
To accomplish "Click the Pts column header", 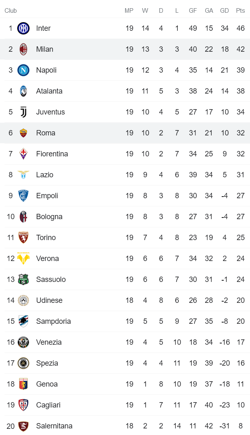I will click(x=241, y=11).
